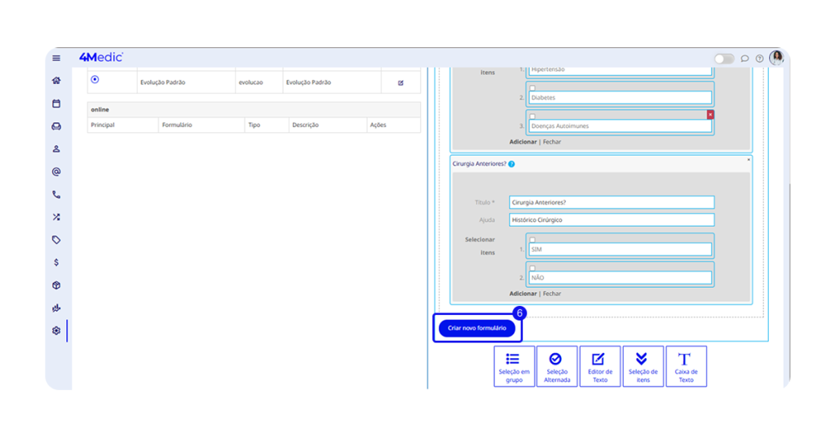
Task: Check the box above the SIM item
Action: [x=532, y=240]
